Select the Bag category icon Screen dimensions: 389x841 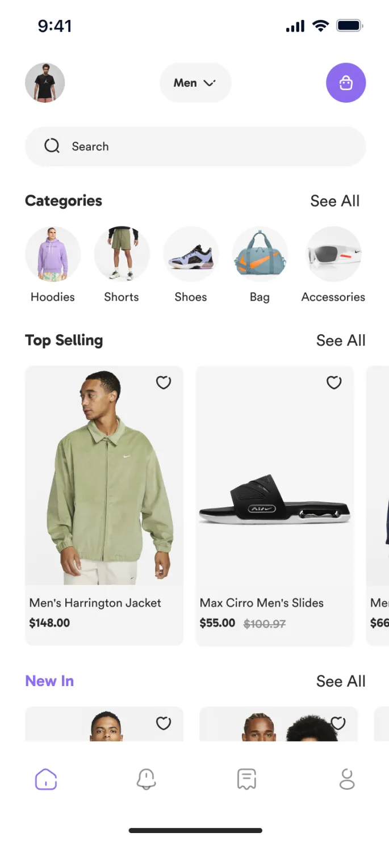[260, 254]
